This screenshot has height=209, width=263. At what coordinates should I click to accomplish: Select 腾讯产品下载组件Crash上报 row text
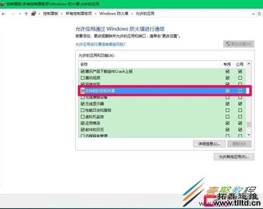pos(109,71)
